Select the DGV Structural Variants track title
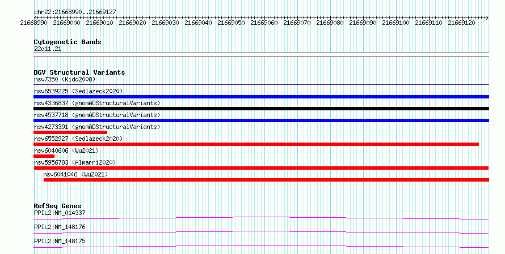The image size is (505, 254). click(79, 72)
